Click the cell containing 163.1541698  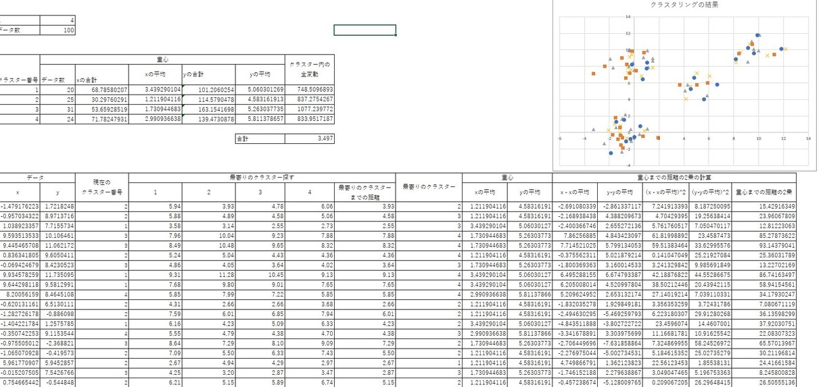point(209,109)
